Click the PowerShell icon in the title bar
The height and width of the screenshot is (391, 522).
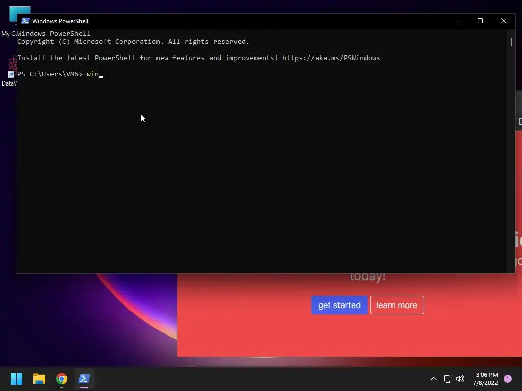tap(25, 21)
